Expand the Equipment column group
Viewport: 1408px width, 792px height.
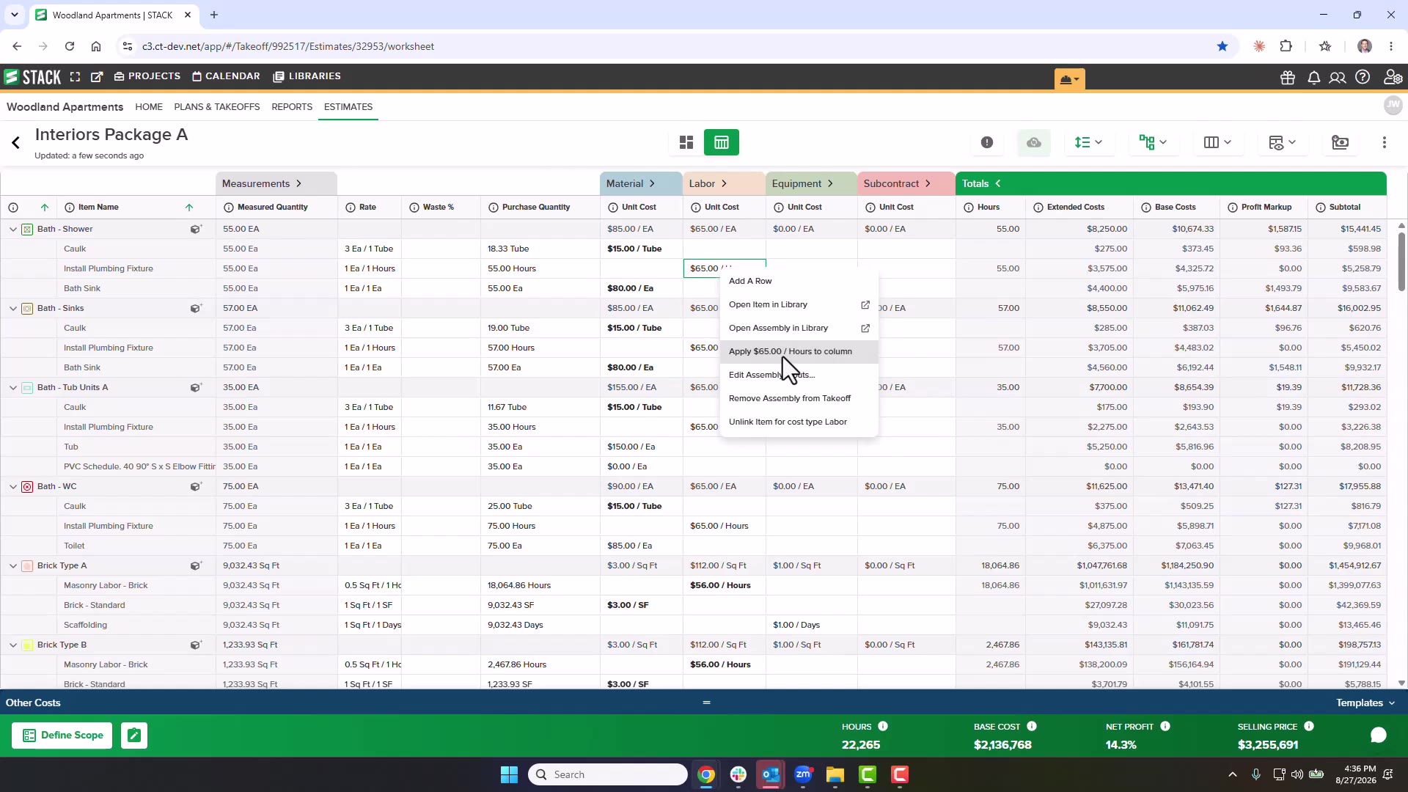[x=830, y=183]
